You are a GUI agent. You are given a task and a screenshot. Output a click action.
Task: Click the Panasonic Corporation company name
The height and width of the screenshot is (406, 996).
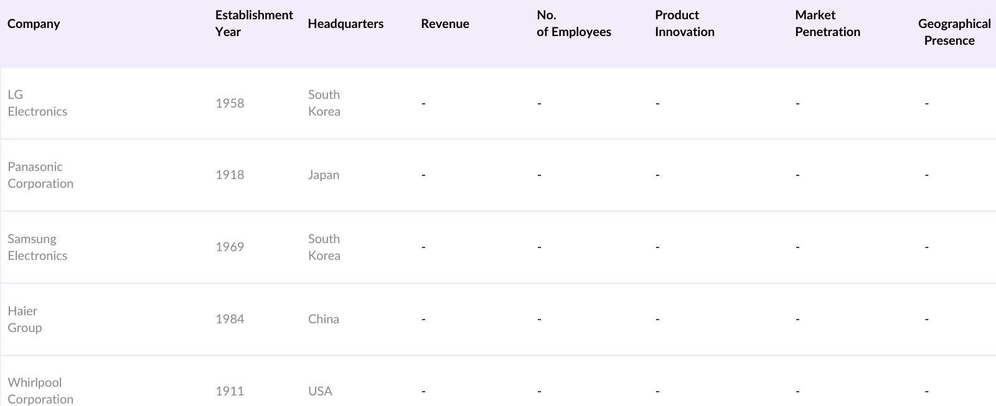pyautogui.click(x=40, y=175)
